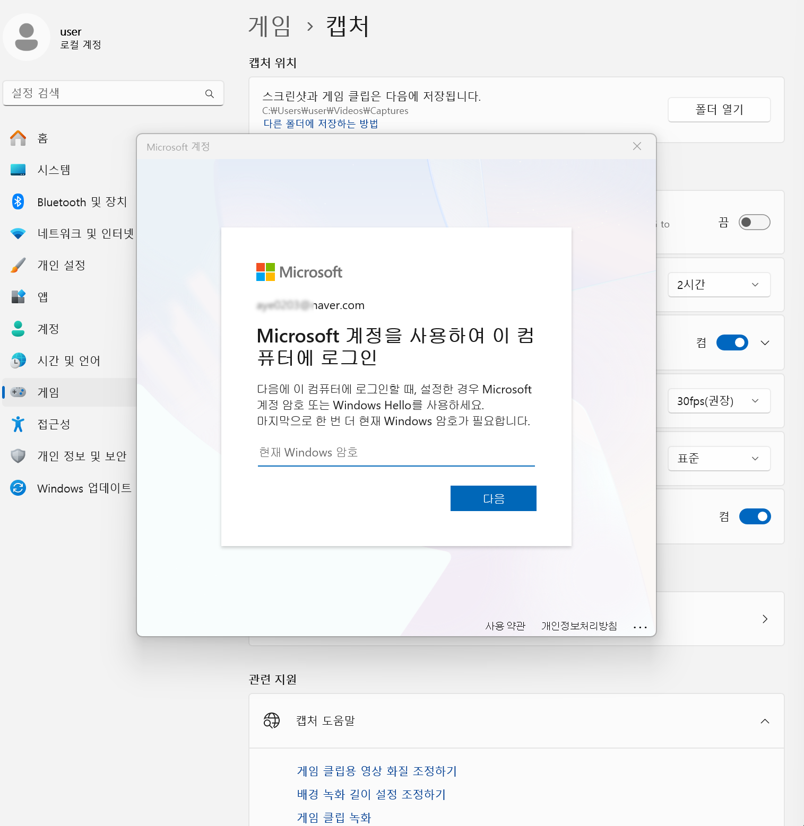Expand the chevron next to the 켬 toggle
Screen dimensions: 804x826
(x=765, y=343)
